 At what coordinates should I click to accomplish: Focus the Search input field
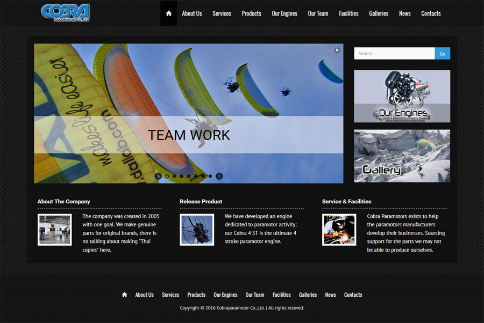(x=394, y=54)
